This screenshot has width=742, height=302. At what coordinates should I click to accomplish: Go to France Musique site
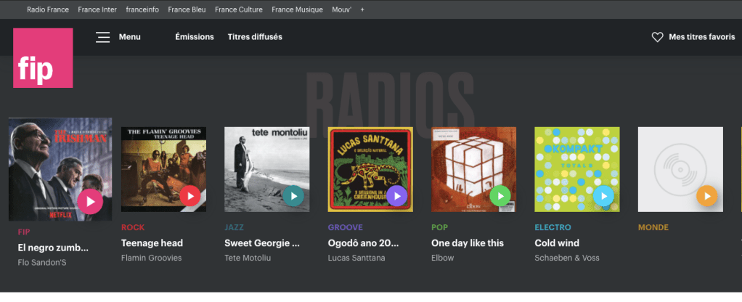tap(297, 9)
